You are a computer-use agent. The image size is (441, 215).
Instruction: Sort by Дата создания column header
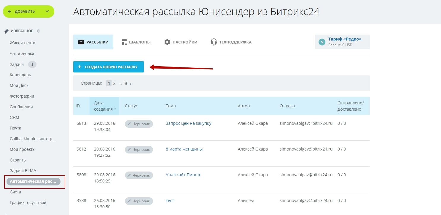(104, 106)
